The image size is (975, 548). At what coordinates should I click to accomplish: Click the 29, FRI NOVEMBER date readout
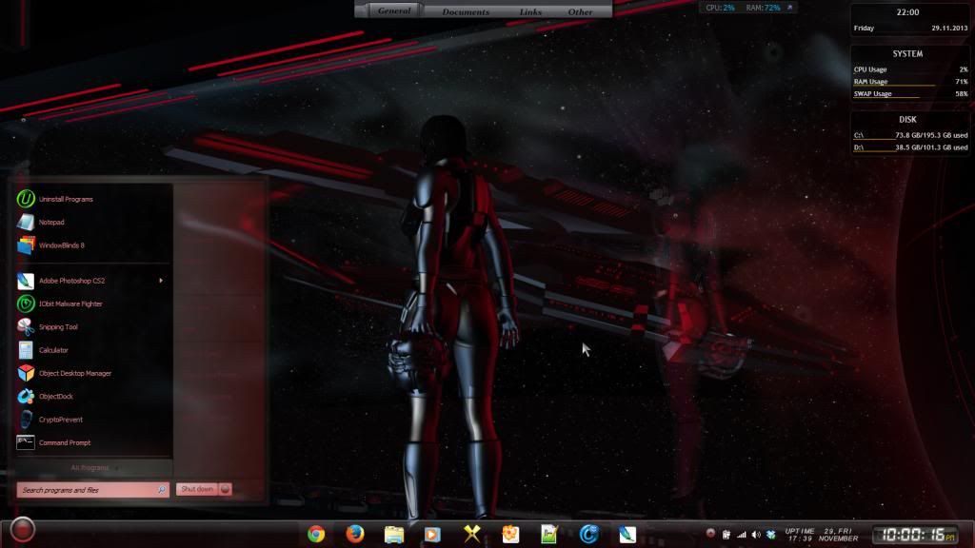click(838, 535)
